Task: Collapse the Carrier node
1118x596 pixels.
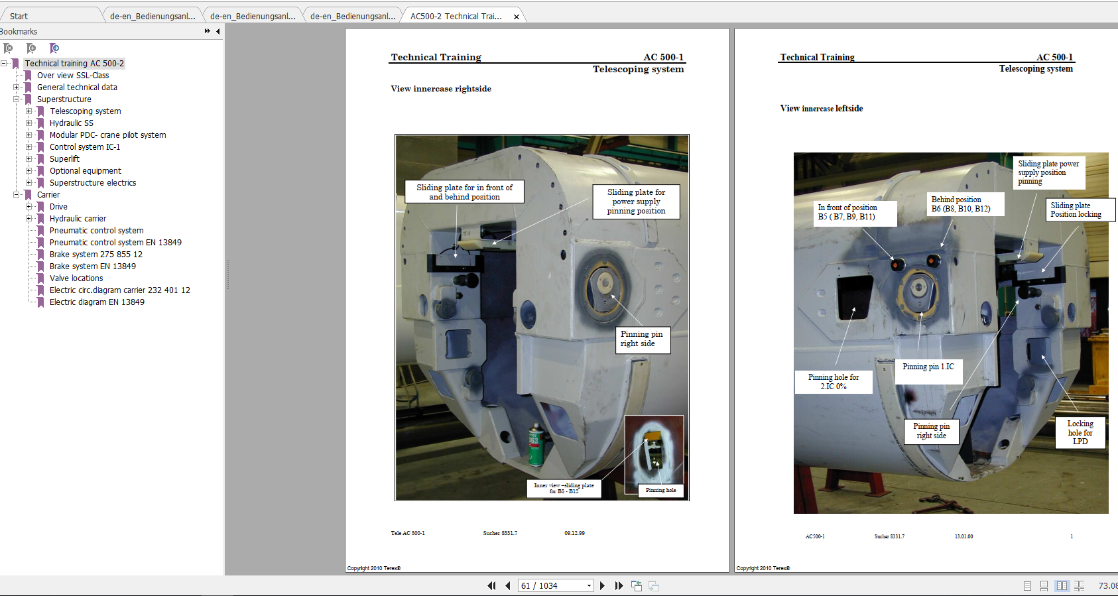Action: tap(17, 195)
